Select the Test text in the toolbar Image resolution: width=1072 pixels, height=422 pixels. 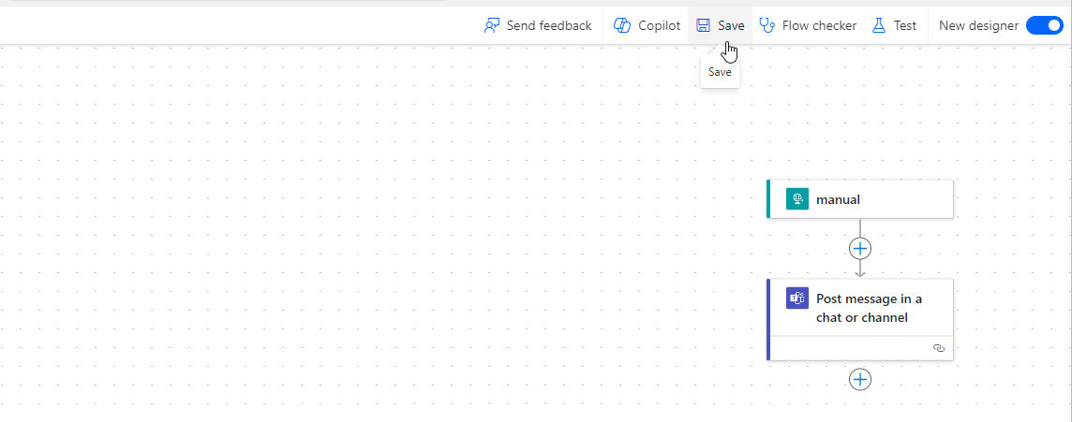click(905, 25)
